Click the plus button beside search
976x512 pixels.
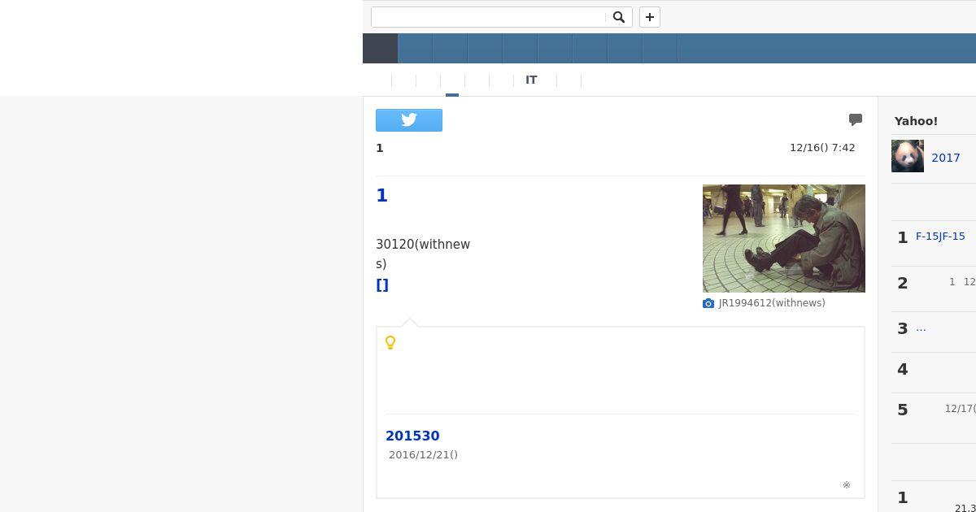point(650,17)
